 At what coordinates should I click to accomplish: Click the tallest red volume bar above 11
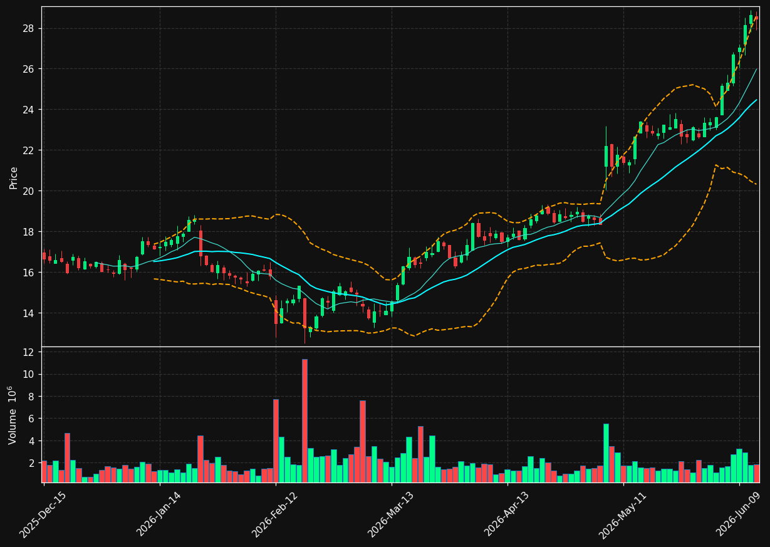click(304, 420)
